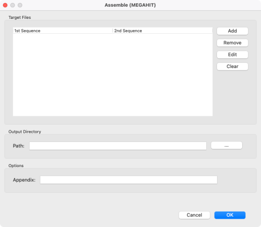
Task: Select the 2nd Sequence column header
Action: 162,31
